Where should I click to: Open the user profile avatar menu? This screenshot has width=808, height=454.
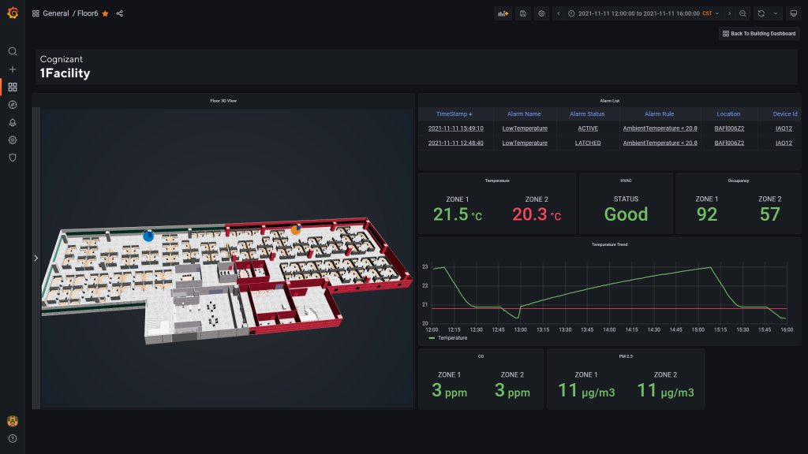point(13,419)
